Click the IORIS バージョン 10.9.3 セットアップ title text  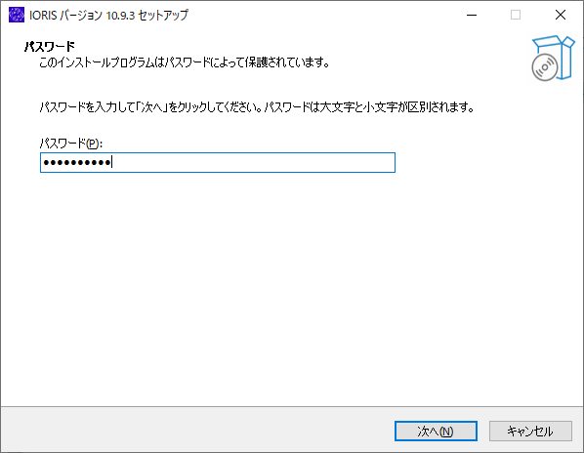108,16
